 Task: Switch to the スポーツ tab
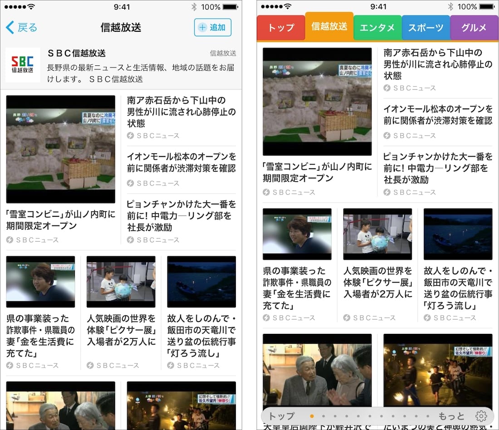tap(426, 28)
